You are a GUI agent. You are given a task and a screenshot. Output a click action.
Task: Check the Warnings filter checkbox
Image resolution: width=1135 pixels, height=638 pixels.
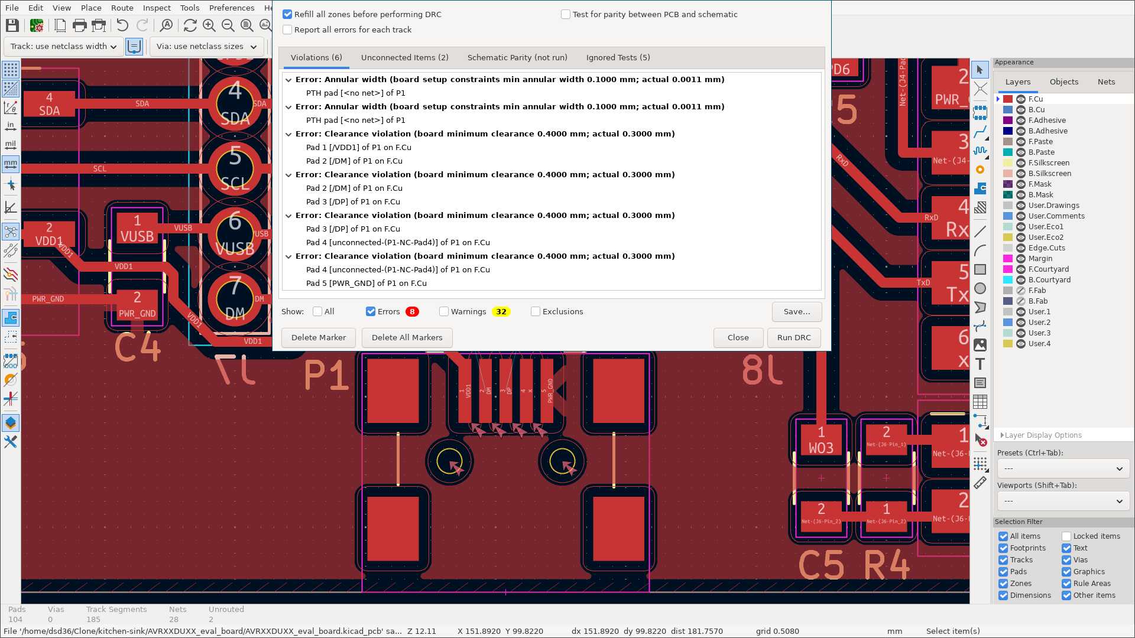click(443, 311)
